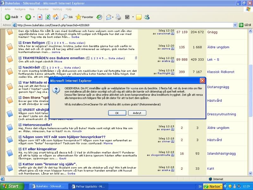Refresh the page with the green arrows icon
Screen dimensions: 253x190
click(48, 17)
